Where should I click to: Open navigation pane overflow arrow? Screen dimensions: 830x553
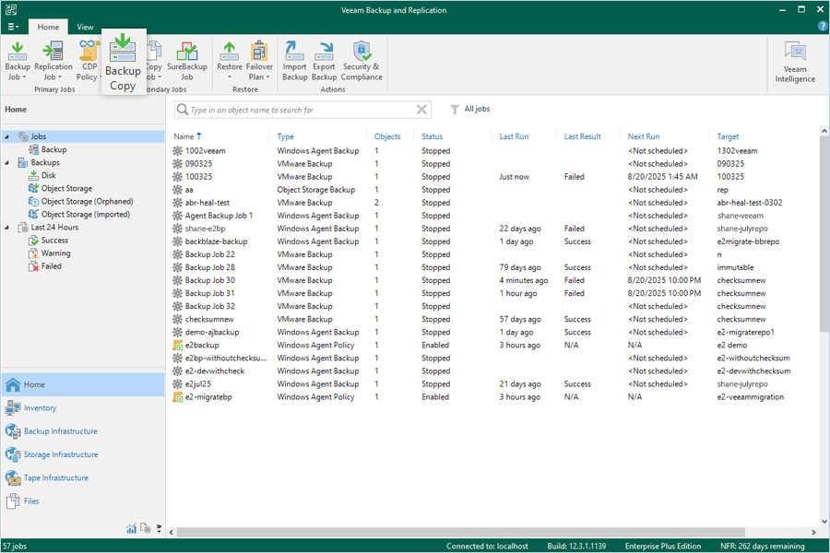[x=159, y=528]
